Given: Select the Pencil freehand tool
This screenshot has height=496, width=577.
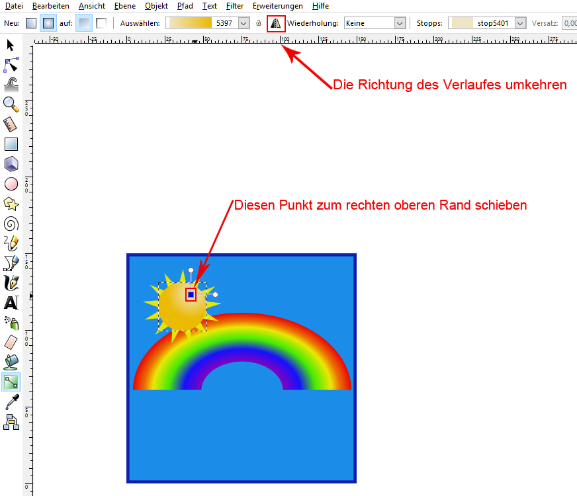Looking at the screenshot, I should (x=11, y=243).
